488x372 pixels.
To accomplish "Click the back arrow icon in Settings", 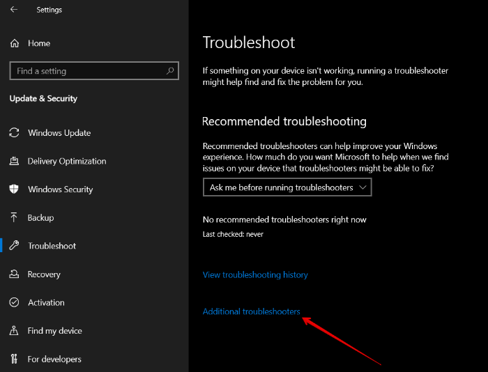I will 14,10.
